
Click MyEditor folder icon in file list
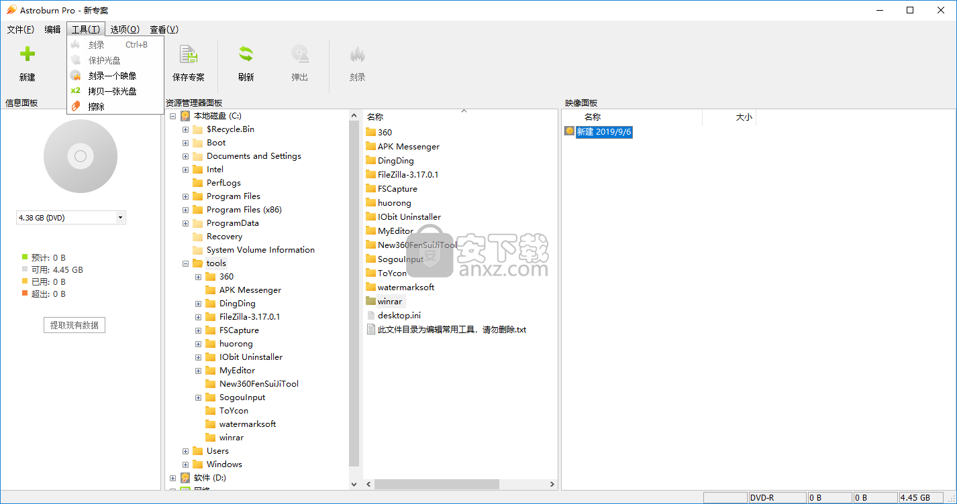(370, 231)
